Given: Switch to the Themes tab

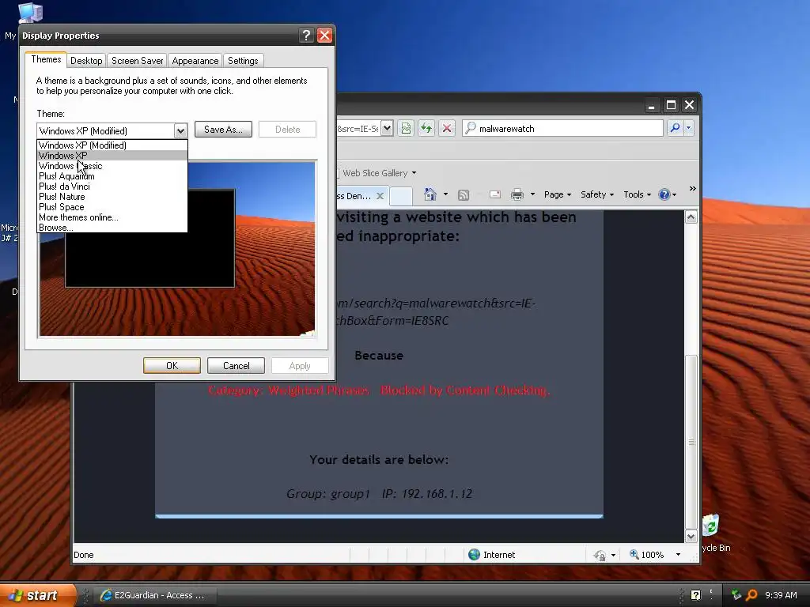Looking at the screenshot, I should point(46,59).
